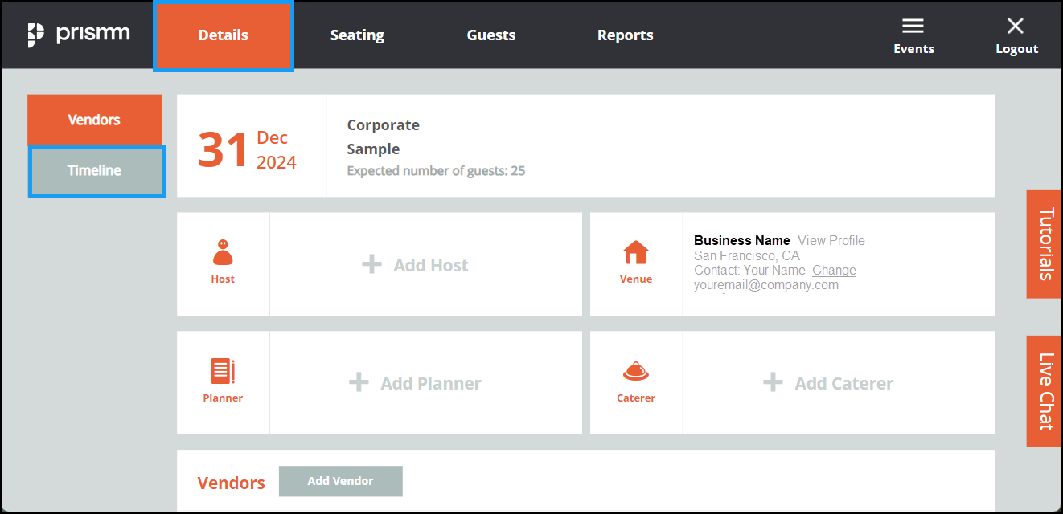Switch to the Details tab
Viewport: 1063px width, 514px height.
point(224,35)
